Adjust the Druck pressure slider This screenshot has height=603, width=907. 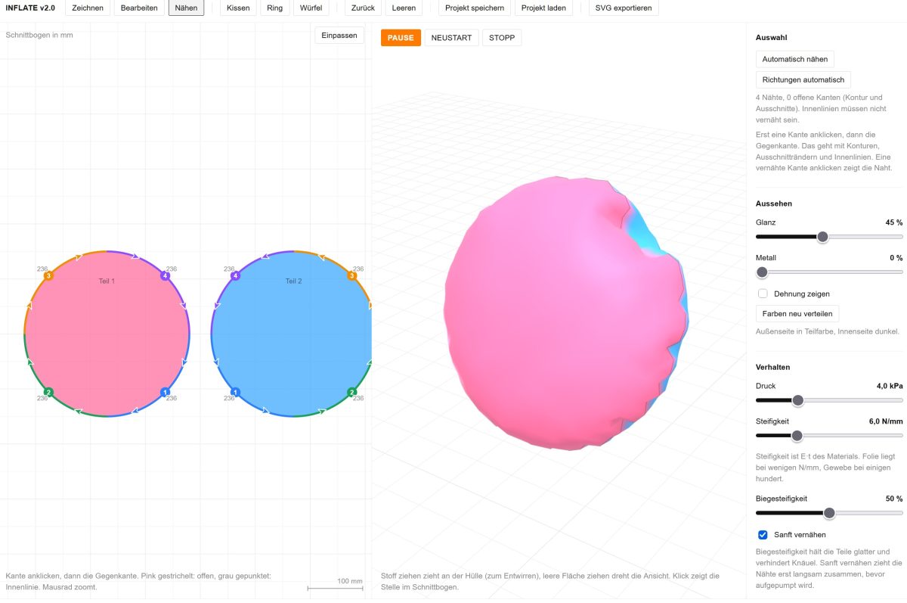829,400
